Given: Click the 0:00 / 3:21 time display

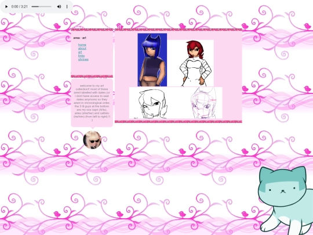Looking at the screenshot, I should coord(20,6).
